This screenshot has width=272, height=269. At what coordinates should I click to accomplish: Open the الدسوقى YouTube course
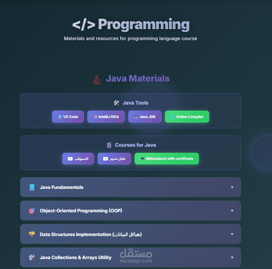(x=78, y=158)
